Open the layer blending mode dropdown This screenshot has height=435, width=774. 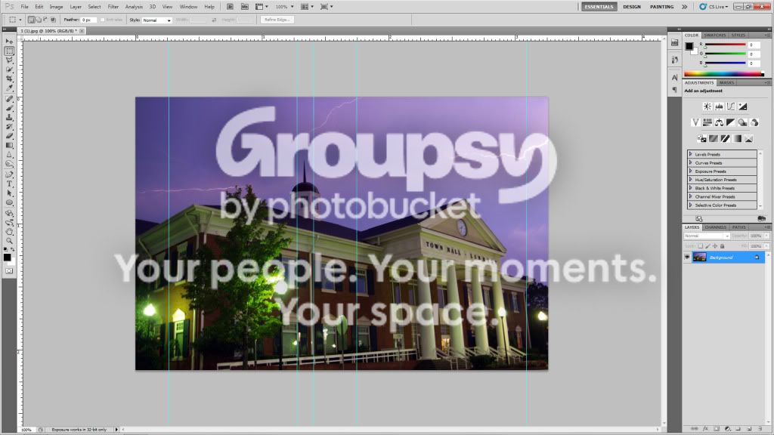[x=707, y=236]
